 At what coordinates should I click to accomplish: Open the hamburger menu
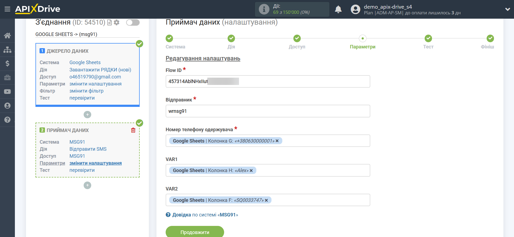point(7,9)
